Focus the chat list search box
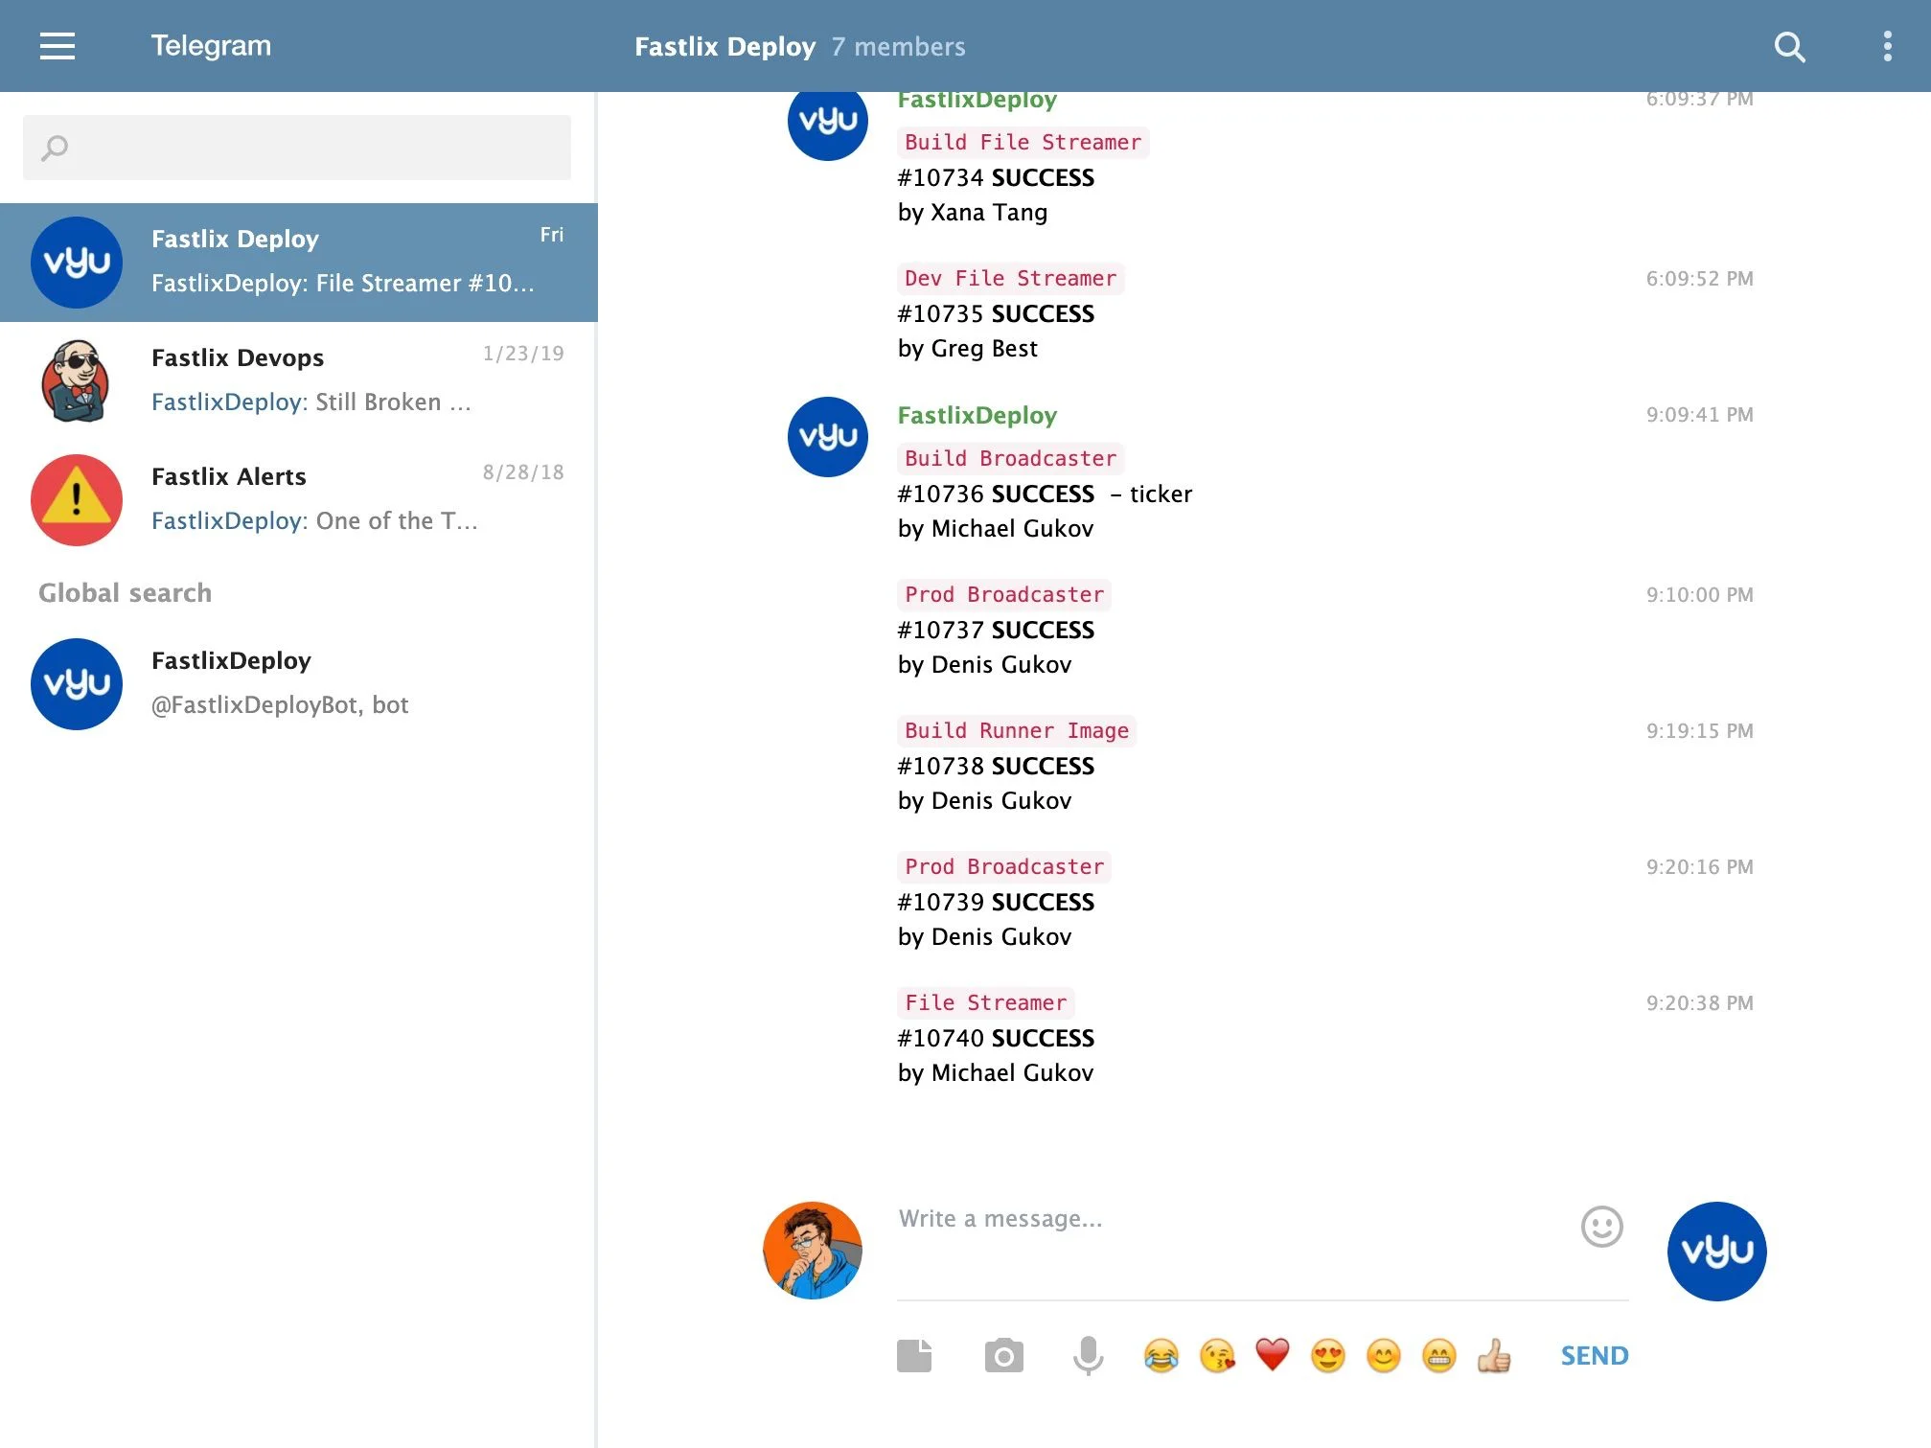 pyautogui.click(x=297, y=148)
